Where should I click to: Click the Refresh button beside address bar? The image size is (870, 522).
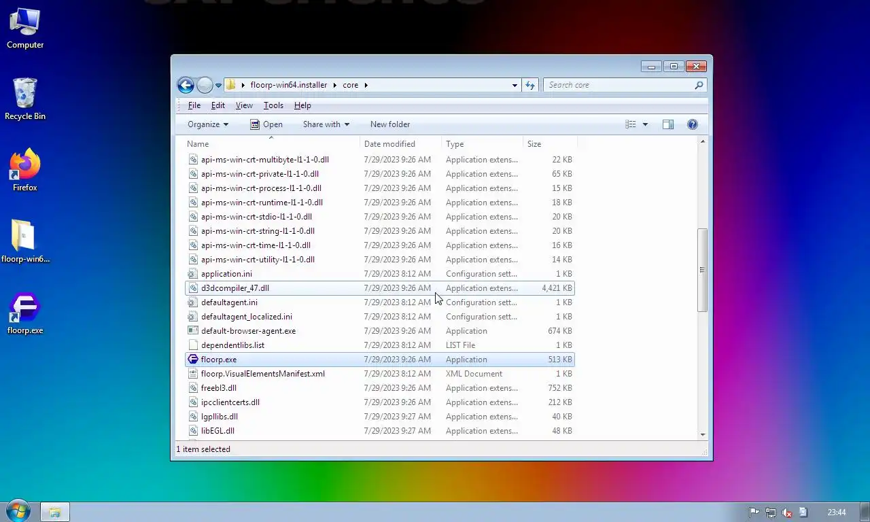point(530,85)
